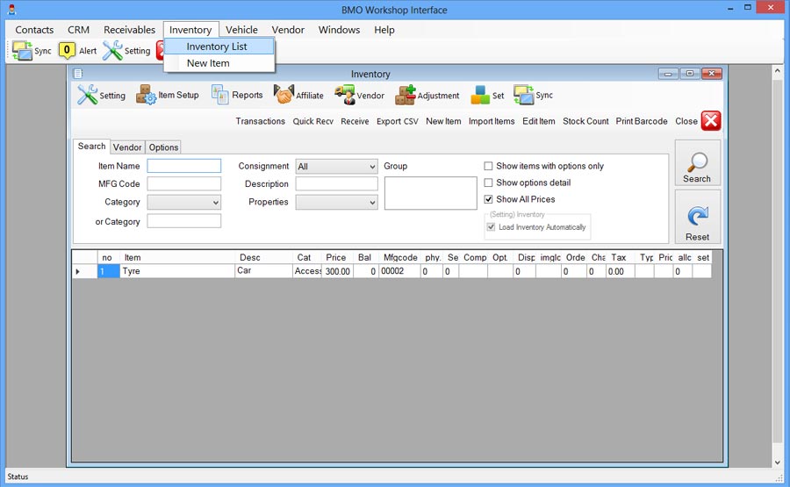
Task: Switch to the Options tab
Action: pyautogui.click(x=163, y=147)
